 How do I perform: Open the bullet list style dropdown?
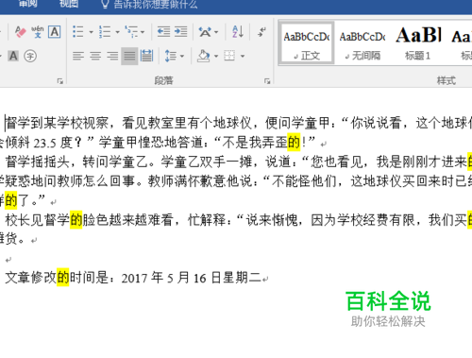click(91, 32)
